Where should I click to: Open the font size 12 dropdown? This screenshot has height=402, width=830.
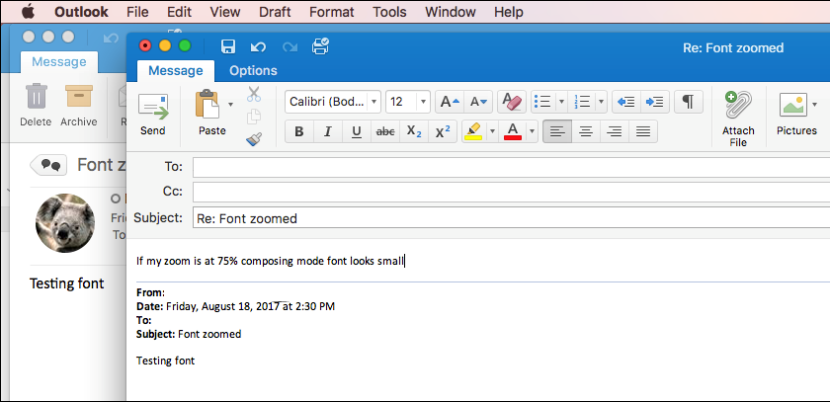[x=424, y=102]
